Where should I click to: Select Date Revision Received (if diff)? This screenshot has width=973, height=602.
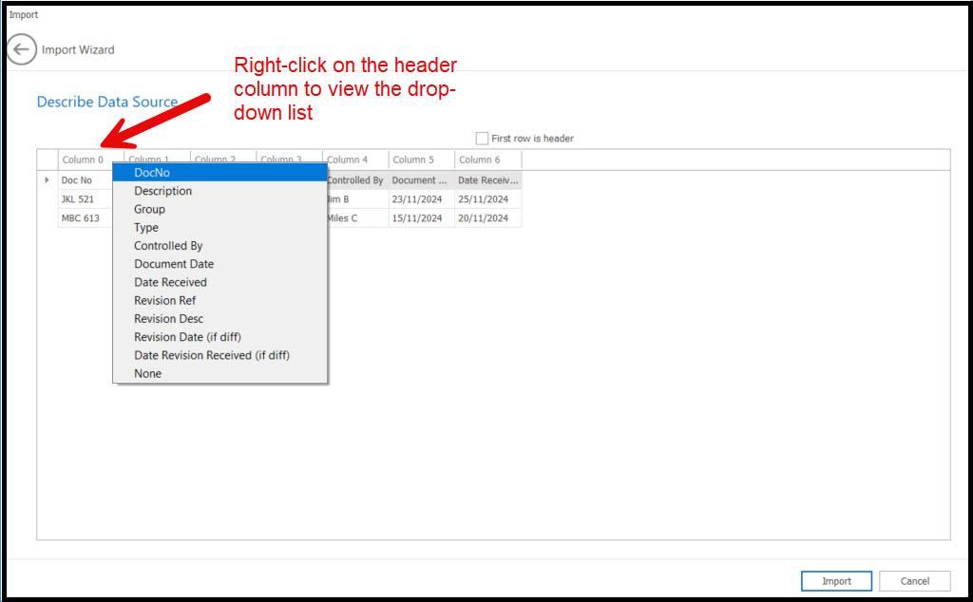tap(212, 355)
